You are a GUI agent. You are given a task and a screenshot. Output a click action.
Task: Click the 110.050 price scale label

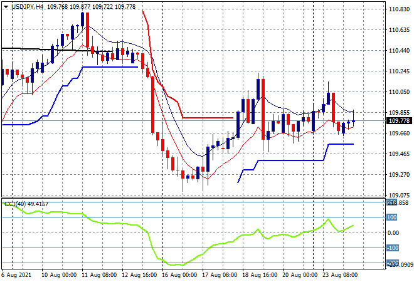[x=399, y=91]
